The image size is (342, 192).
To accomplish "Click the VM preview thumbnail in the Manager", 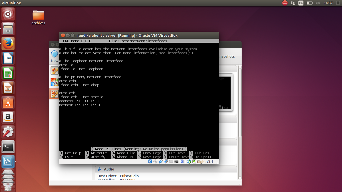I will (x=226, y=92).
